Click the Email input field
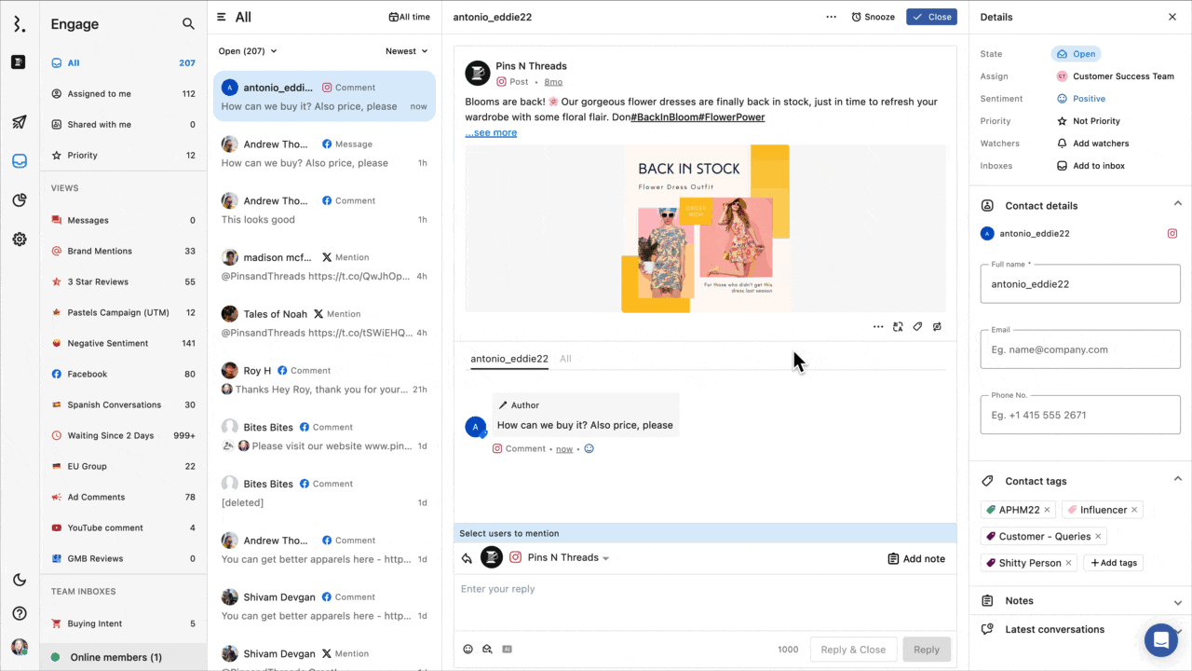This screenshot has height=671, width=1192. pyautogui.click(x=1080, y=349)
